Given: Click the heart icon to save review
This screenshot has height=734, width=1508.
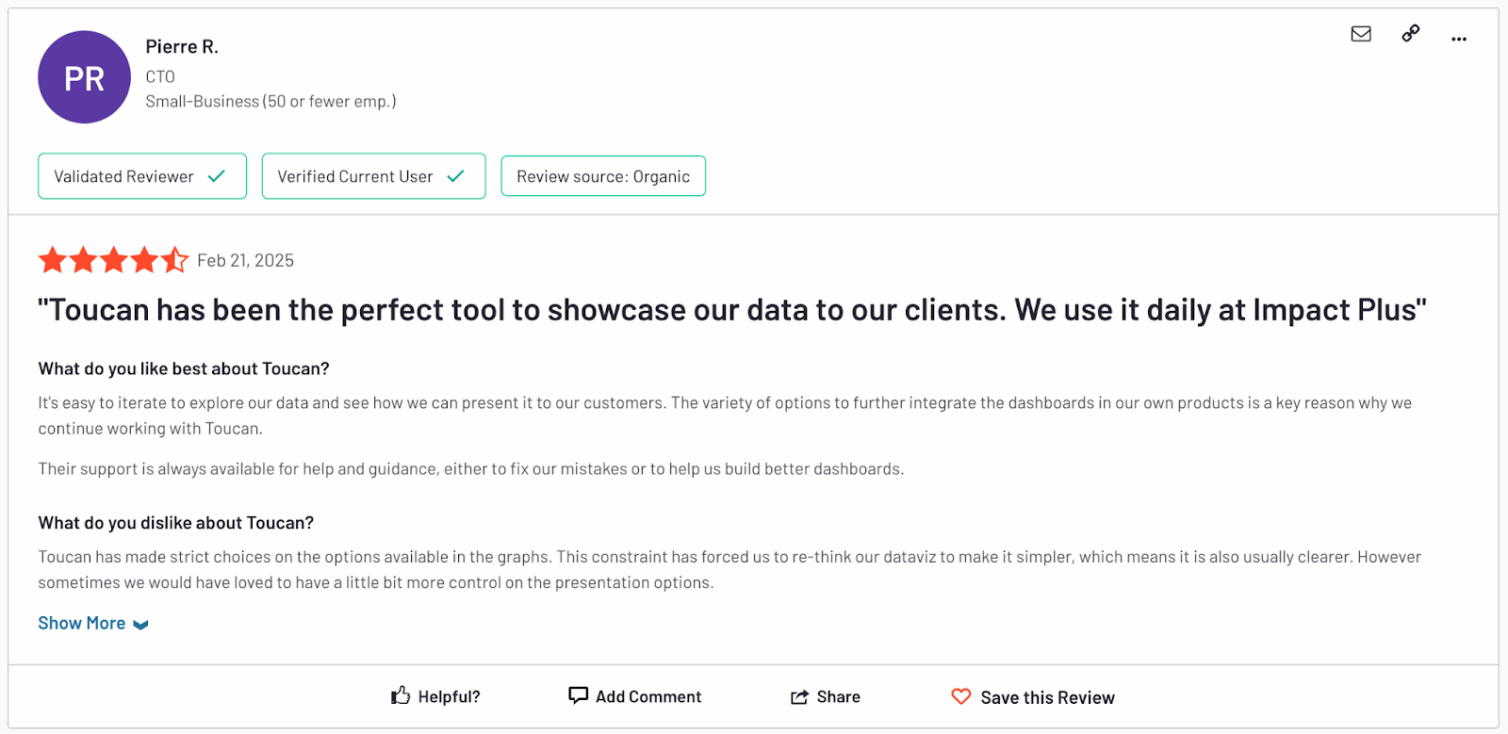Looking at the screenshot, I should coord(961,696).
